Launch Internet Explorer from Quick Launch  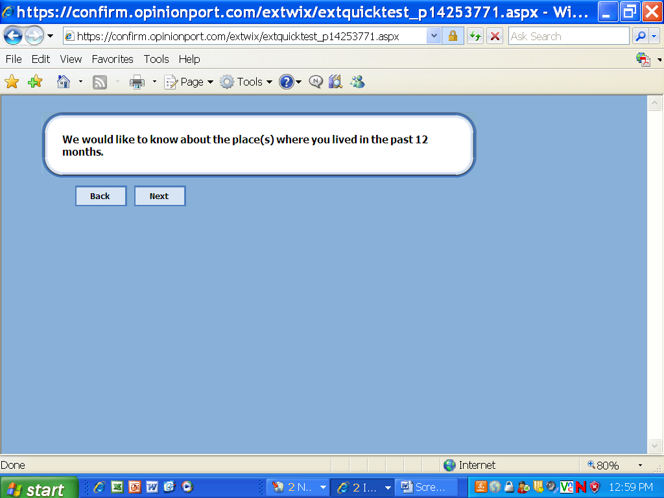[x=99, y=487]
